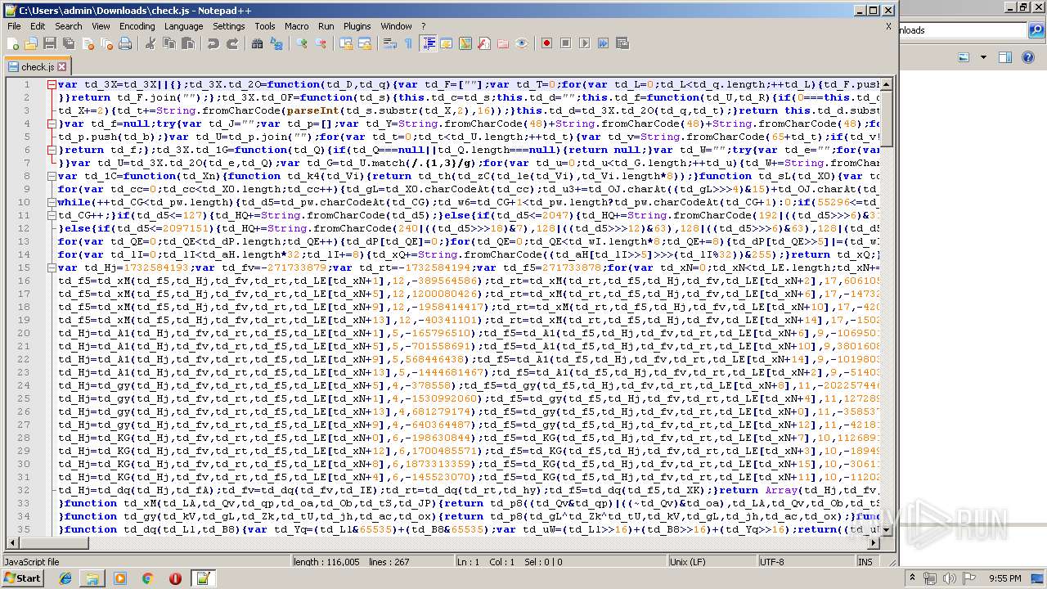Click the horizontal scrollbar left arrow
Image resolution: width=1047 pixels, height=589 pixels.
(x=12, y=542)
